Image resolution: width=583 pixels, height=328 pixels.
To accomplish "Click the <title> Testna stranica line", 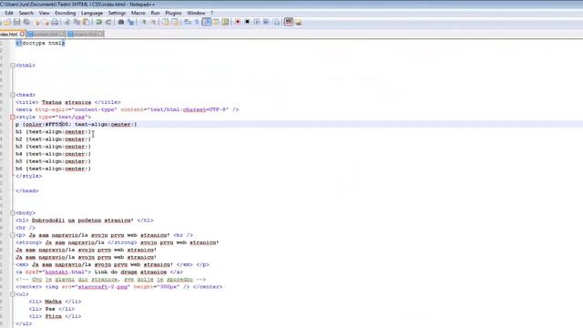I will 68,102.
